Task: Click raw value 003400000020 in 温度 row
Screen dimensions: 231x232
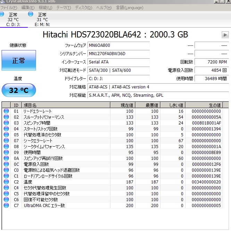Action: click(x=206, y=182)
